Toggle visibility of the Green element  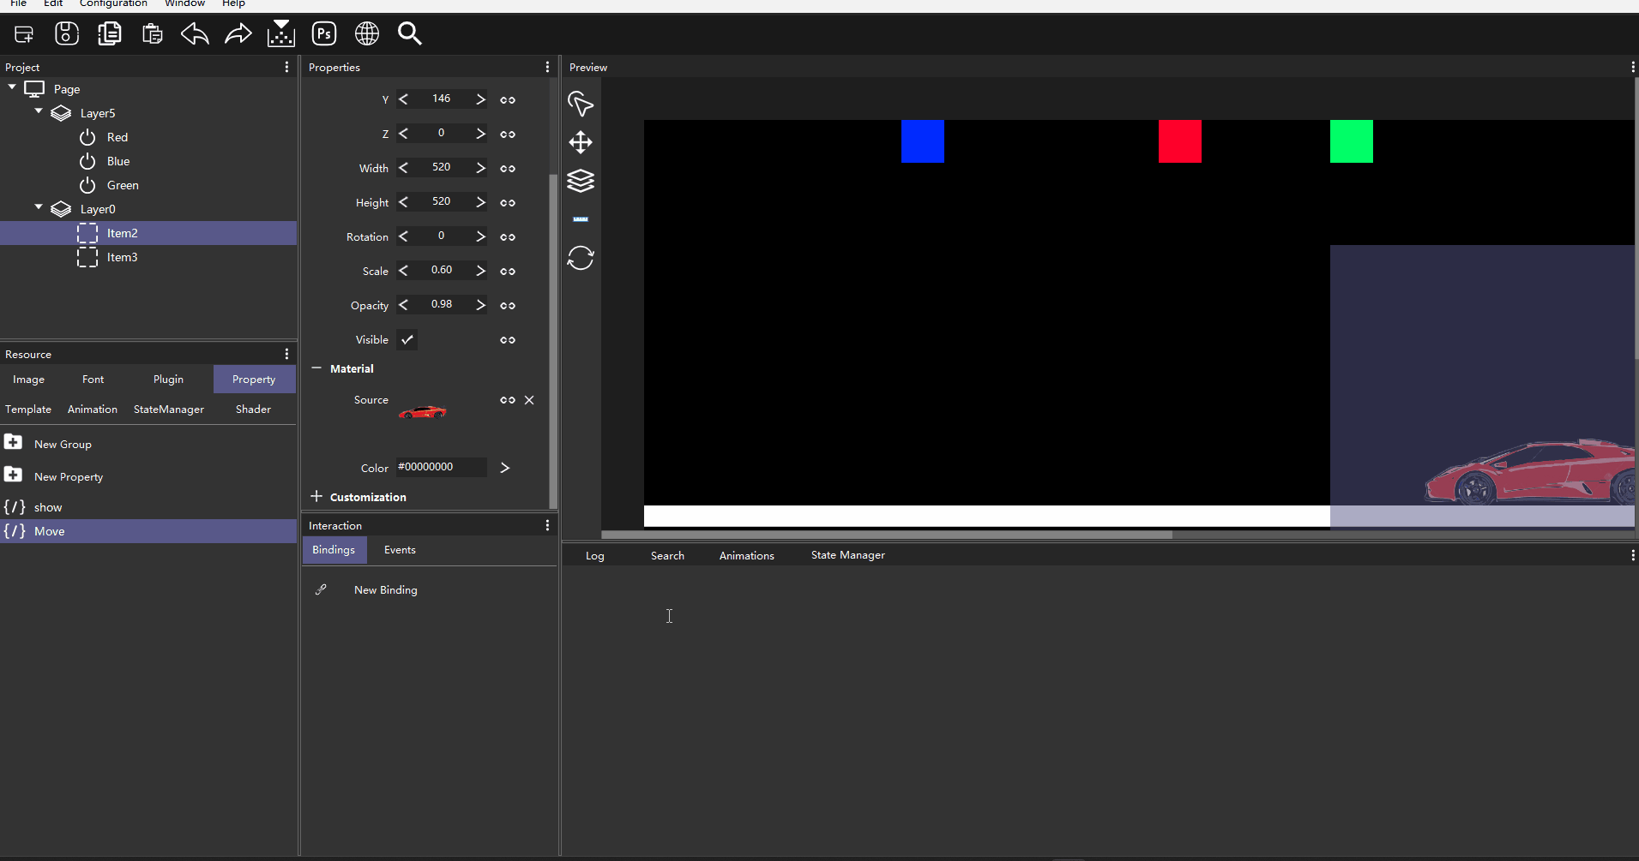click(x=87, y=185)
